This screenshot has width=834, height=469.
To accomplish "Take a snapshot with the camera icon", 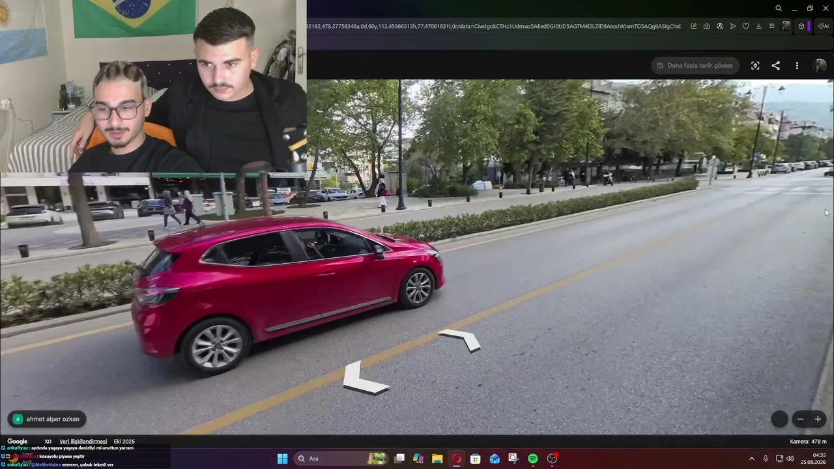I will 707,26.
